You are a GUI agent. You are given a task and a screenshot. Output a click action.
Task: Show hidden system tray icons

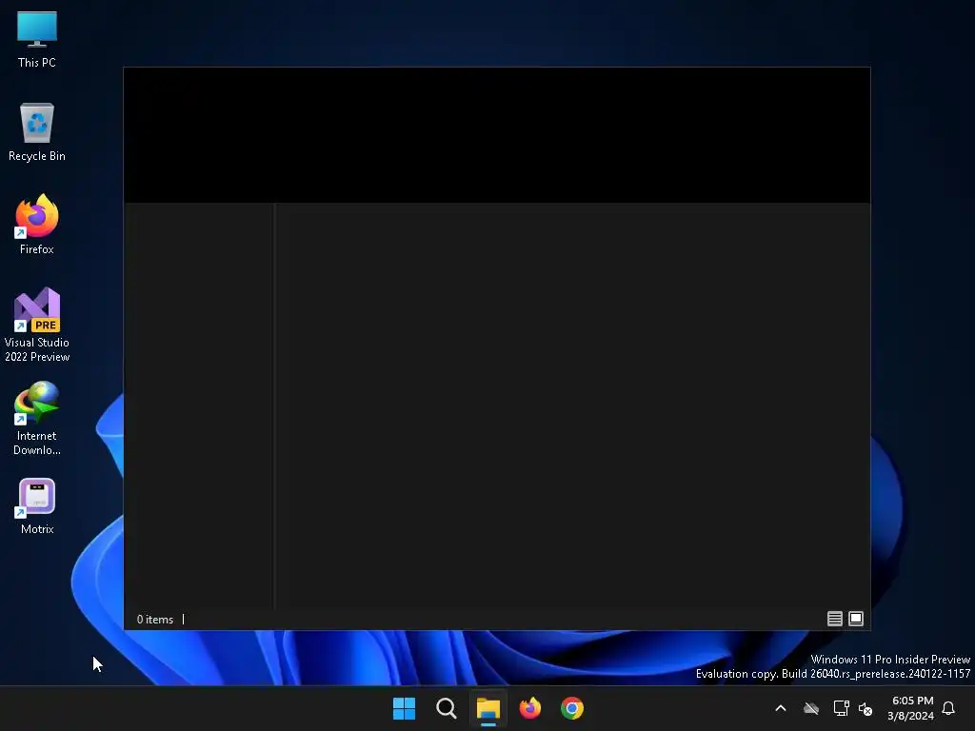coord(781,708)
